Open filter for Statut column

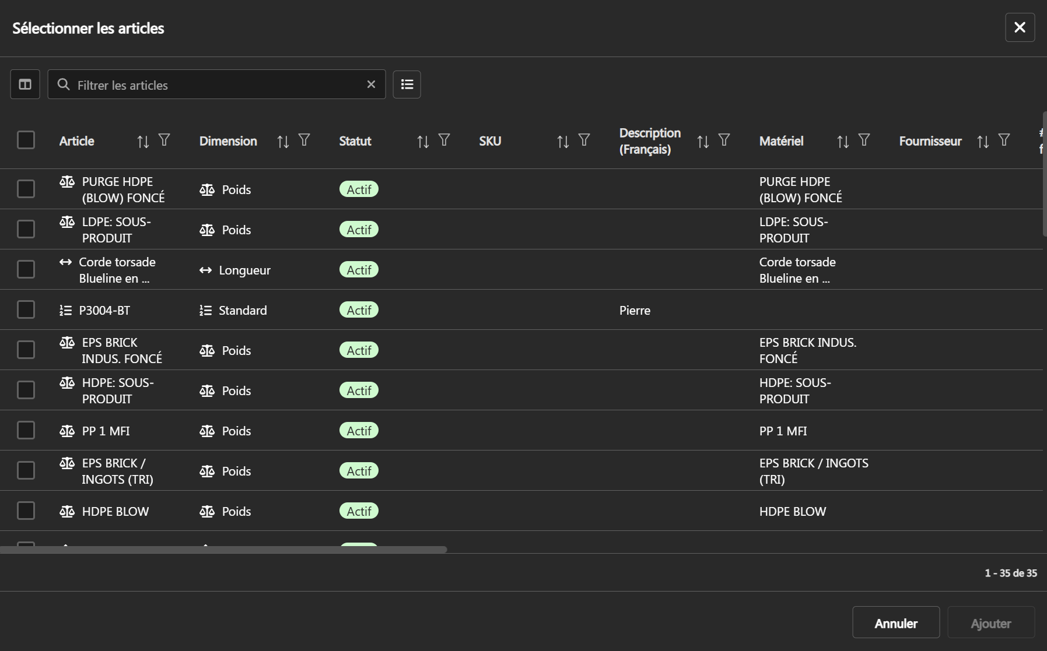[x=444, y=140]
